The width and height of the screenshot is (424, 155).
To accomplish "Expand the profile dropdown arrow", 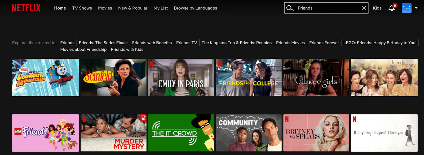I will click(416, 8).
